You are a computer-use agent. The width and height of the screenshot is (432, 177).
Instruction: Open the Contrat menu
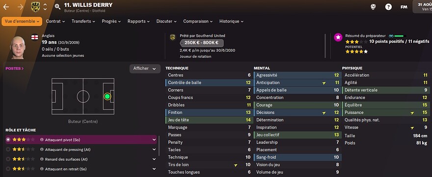pos(55,21)
